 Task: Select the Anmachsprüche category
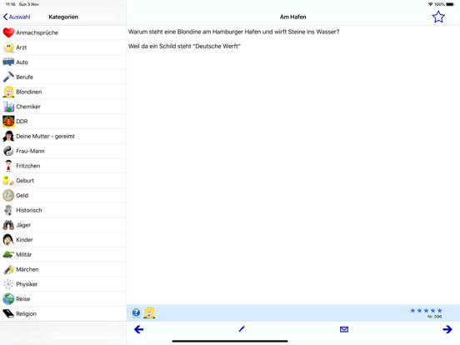pyautogui.click(x=63, y=32)
